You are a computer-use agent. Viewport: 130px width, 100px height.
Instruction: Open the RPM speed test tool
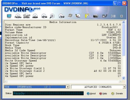click(44, 16)
